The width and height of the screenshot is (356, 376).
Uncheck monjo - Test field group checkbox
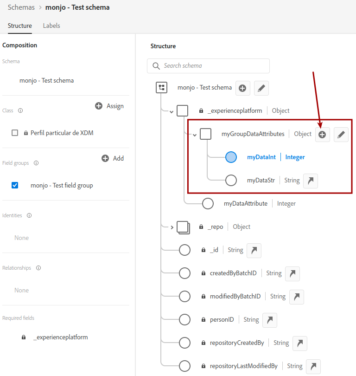click(x=15, y=185)
